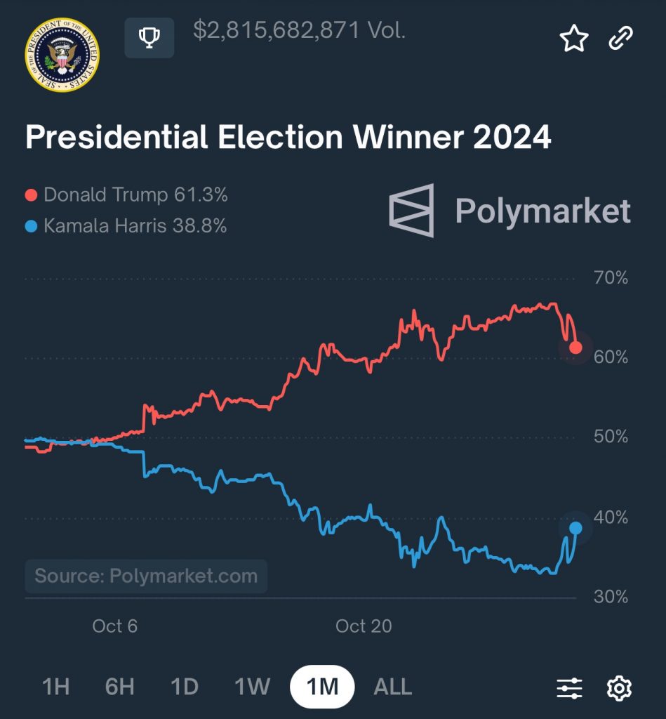Click the red endpoint marker on Trump line
Image resolution: width=666 pixels, height=719 pixels.
pyautogui.click(x=575, y=348)
